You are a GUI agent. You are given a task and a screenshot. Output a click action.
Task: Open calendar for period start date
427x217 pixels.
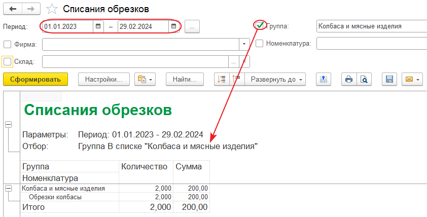pyautogui.click(x=98, y=26)
